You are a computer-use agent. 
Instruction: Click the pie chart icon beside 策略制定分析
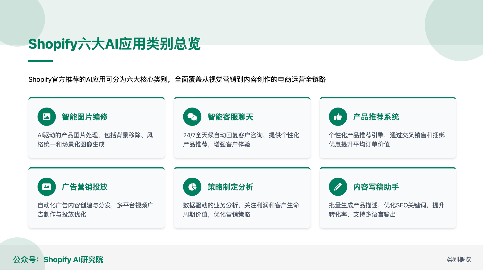[192, 187]
